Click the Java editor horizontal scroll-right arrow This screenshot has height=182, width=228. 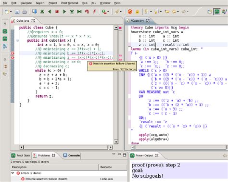[111, 147]
